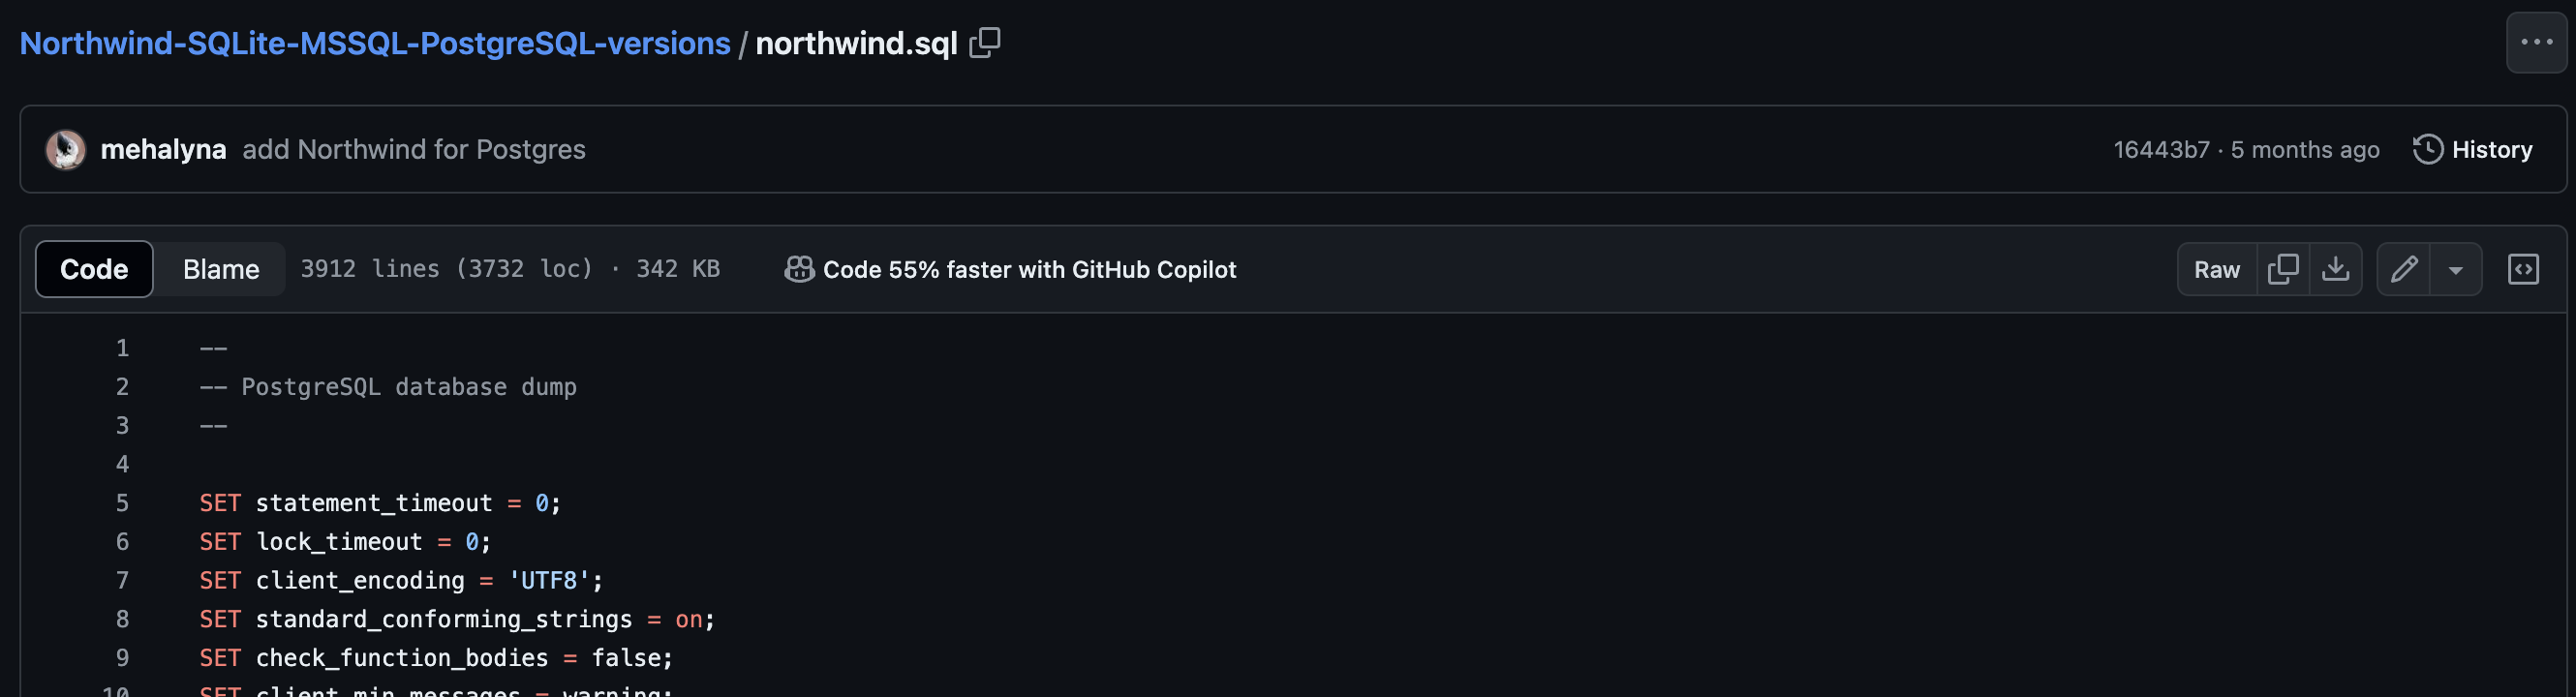
Task: Switch to the Blame tab
Action: pyautogui.click(x=221, y=269)
